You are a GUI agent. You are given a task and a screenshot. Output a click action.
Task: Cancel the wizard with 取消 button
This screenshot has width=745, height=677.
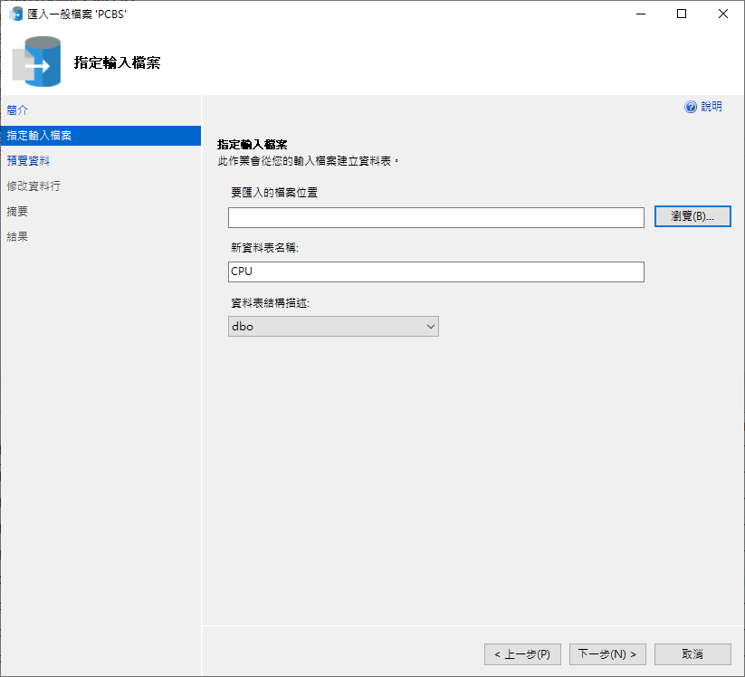click(692, 653)
